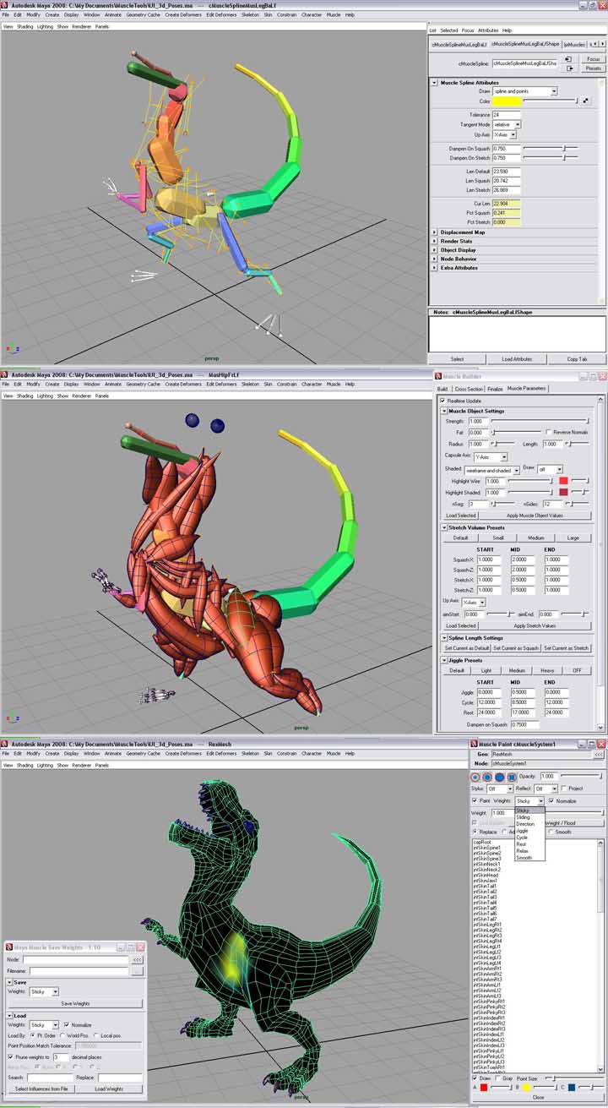Toggle the Project checkbox in Muscle Paint
Screen dimensions: 608x1108
(x=565, y=789)
